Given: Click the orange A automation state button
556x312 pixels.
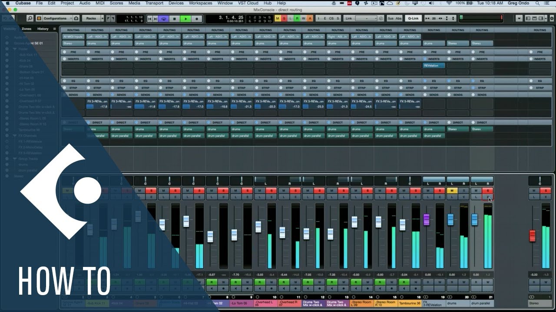Looking at the screenshot, I should click(310, 19).
